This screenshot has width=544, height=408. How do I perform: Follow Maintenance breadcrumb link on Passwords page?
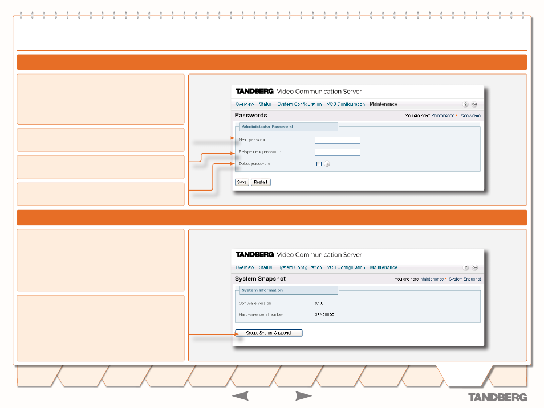[442, 116]
